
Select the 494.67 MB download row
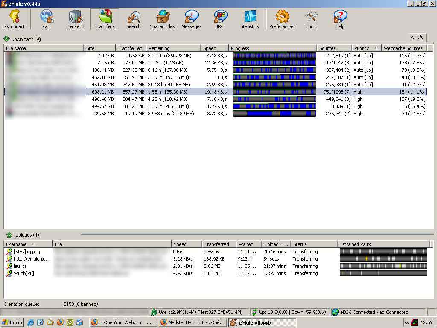click(215, 106)
